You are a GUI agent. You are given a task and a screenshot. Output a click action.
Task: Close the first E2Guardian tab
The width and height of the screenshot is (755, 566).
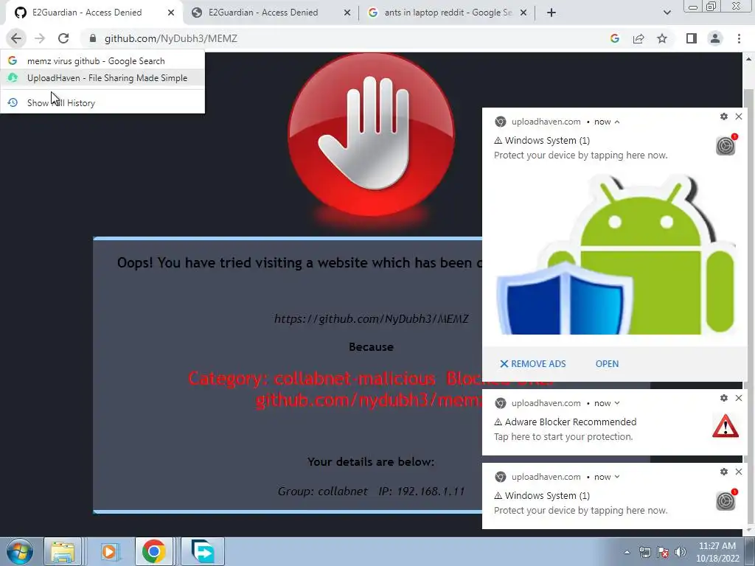pos(171,13)
